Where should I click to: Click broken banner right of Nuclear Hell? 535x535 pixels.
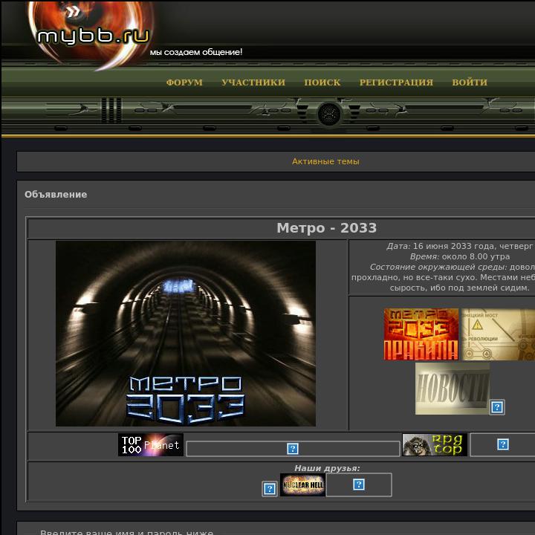(359, 484)
